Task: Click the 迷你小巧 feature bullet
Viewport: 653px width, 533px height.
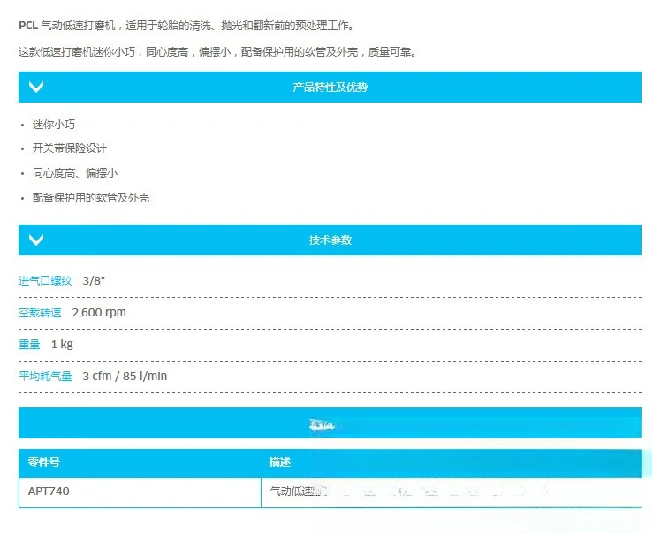Action: 54,124
